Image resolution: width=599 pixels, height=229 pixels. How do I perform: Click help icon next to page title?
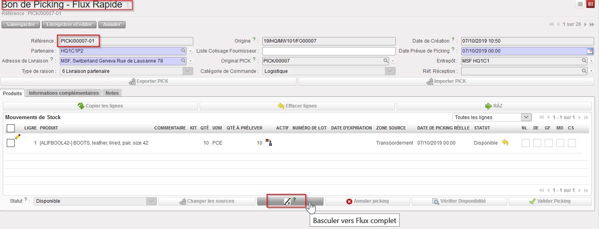click(x=128, y=5)
